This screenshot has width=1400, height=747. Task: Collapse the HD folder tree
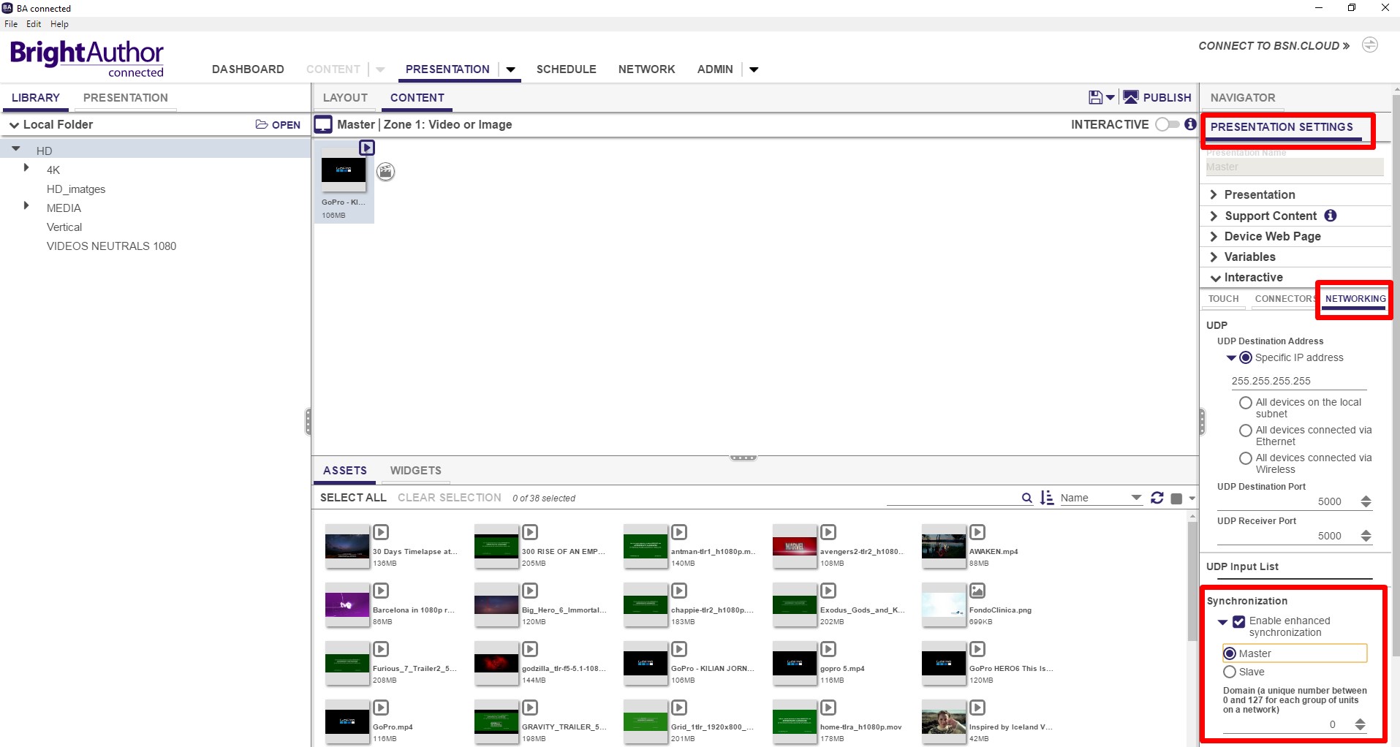[15, 148]
